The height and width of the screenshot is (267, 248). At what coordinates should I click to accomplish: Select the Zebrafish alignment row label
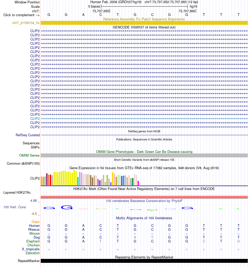pos(33,253)
